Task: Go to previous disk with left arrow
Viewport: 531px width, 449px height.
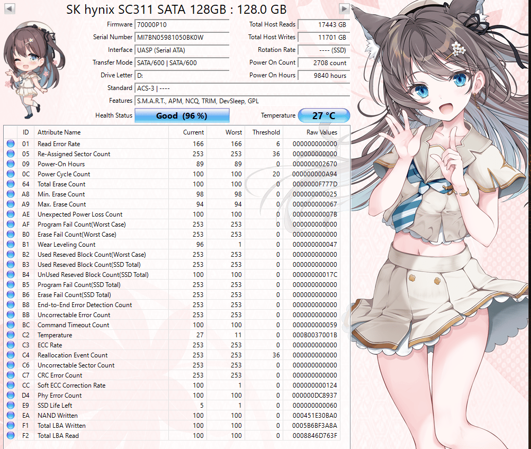Action: [x=10, y=8]
